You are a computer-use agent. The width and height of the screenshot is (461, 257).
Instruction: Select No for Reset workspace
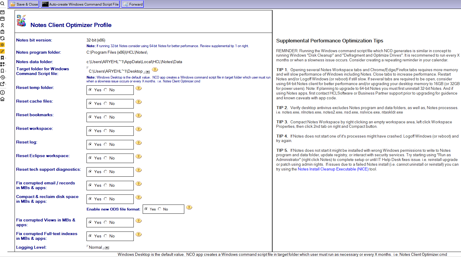point(106,131)
